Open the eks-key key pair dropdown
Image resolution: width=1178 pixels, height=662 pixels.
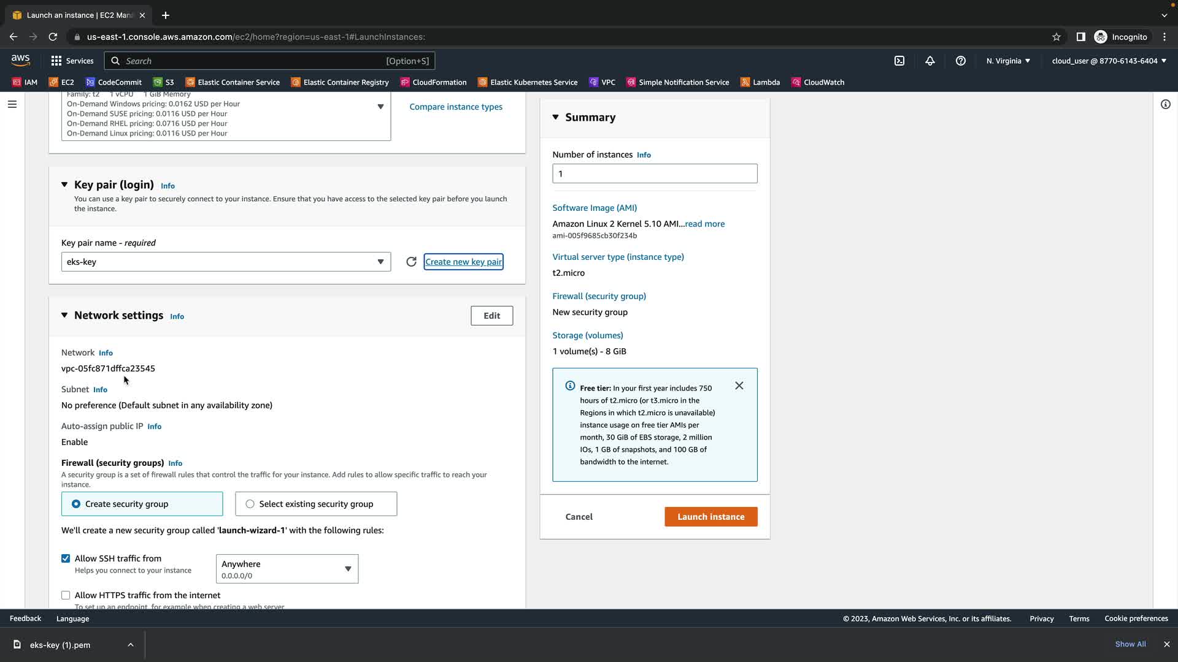pos(226,262)
